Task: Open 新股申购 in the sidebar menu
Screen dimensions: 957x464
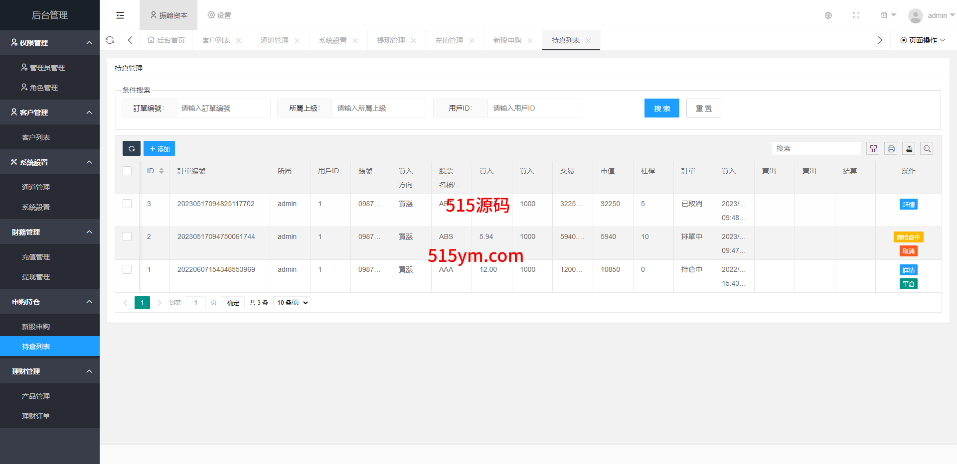Action: click(36, 327)
